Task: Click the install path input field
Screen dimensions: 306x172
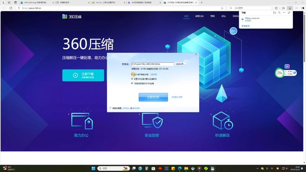Action: tap(152, 64)
